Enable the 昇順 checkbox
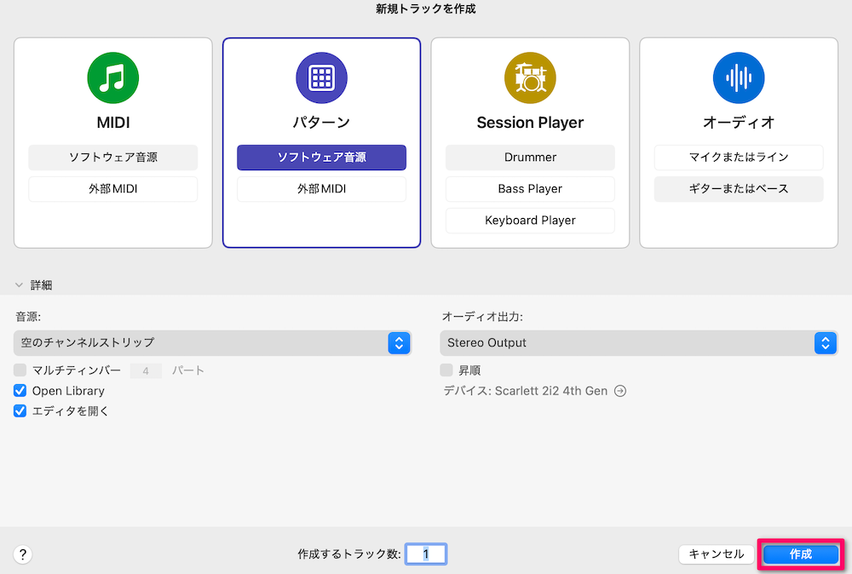 [x=446, y=370]
